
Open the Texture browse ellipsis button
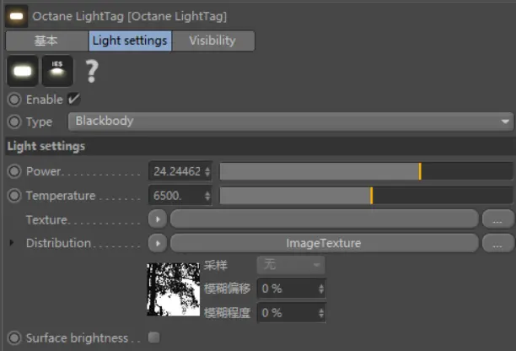click(498, 219)
